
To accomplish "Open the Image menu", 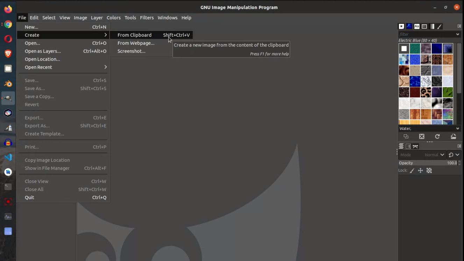I will click(80, 18).
